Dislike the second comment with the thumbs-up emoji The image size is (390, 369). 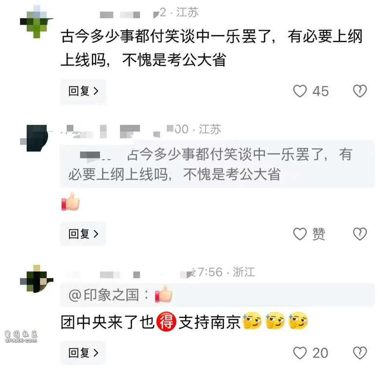pos(360,234)
